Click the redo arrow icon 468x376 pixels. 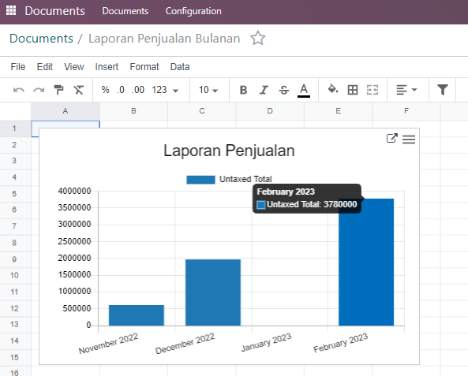pos(39,90)
